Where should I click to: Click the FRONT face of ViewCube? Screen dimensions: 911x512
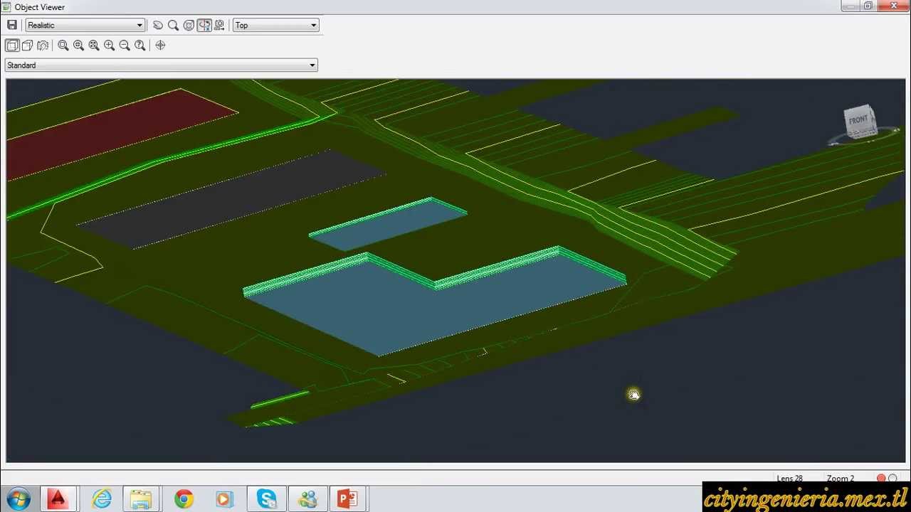click(x=858, y=119)
